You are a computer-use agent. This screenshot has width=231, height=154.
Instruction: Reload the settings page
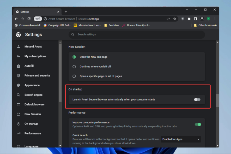point(29,19)
